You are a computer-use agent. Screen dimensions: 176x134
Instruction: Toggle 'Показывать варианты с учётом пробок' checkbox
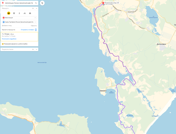point(3,44)
